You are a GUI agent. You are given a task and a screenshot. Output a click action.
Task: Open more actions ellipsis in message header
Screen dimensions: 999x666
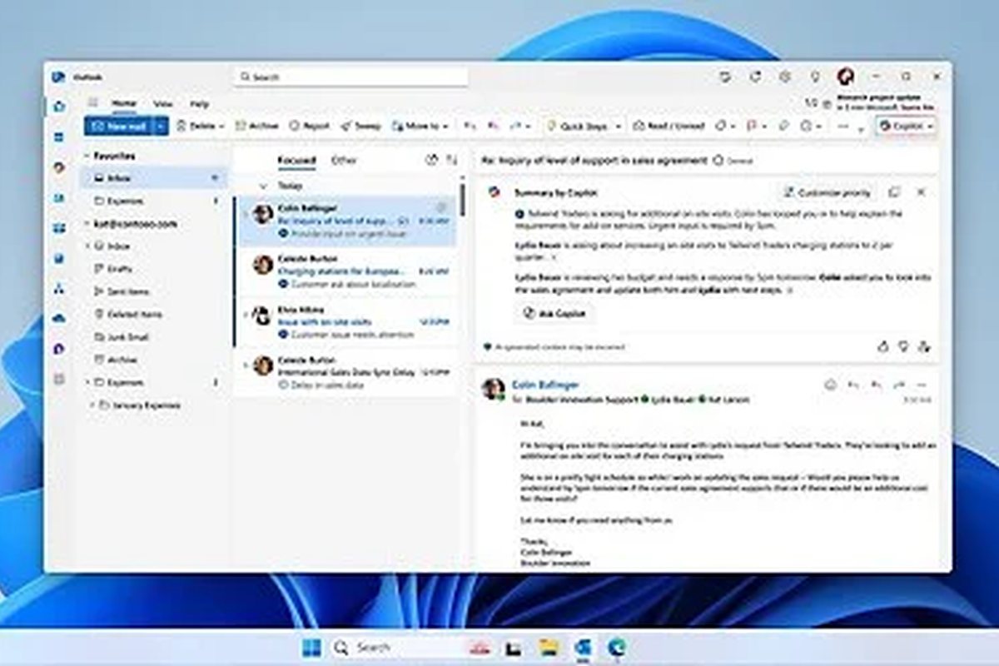921,385
